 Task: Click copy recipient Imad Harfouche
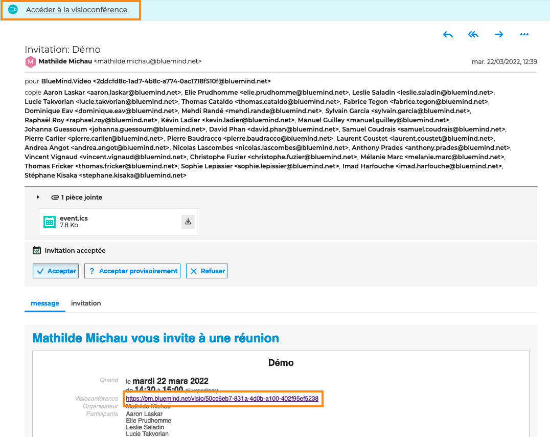pyautogui.click(x=422, y=166)
